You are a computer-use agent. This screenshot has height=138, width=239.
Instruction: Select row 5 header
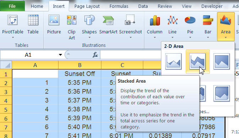6,109
